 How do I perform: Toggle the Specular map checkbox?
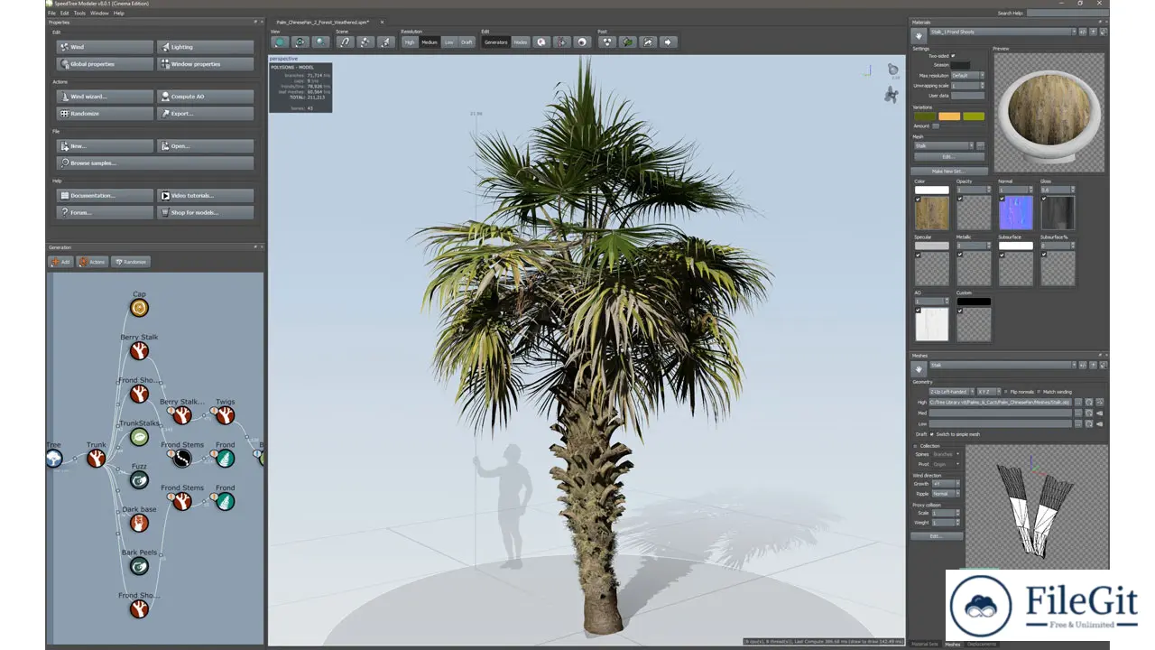(918, 255)
